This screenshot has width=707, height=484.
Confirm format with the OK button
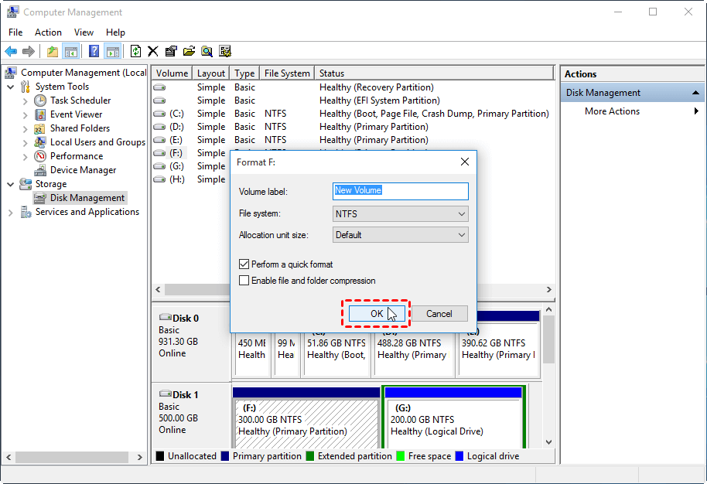click(x=377, y=314)
